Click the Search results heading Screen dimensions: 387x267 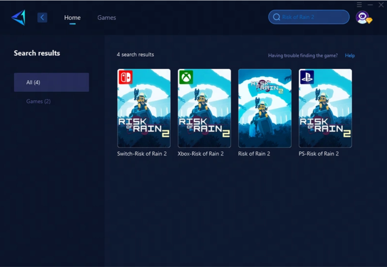pyautogui.click(x=37, y=53)
